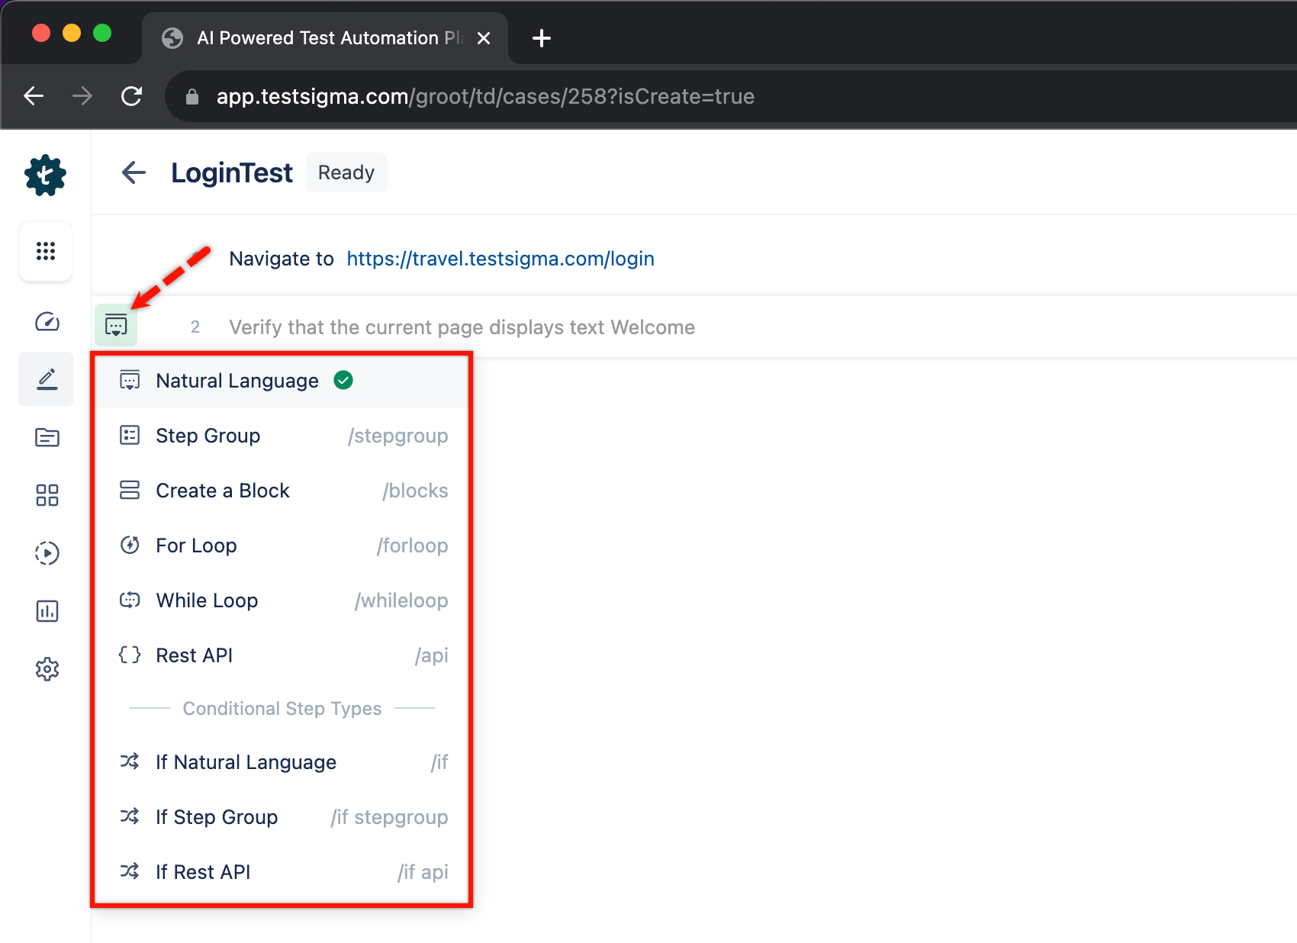Image resolution: width=1297 pixels, height=943 pixels.
Task: Click the Verify Welcome text step
Action: pos(462,327)
